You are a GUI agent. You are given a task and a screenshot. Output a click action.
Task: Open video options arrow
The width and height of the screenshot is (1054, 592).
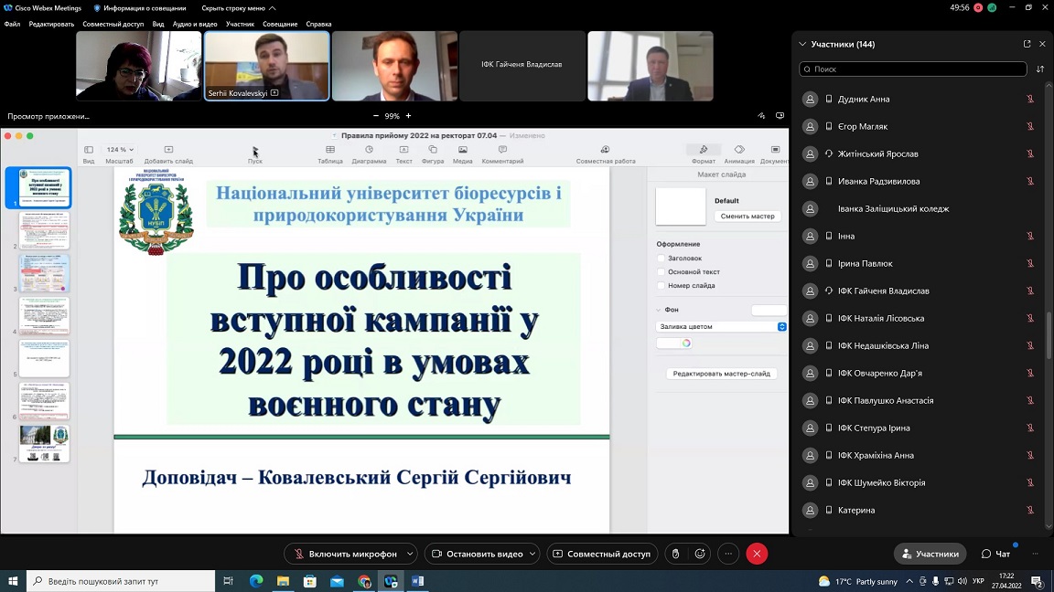(532, 554)
